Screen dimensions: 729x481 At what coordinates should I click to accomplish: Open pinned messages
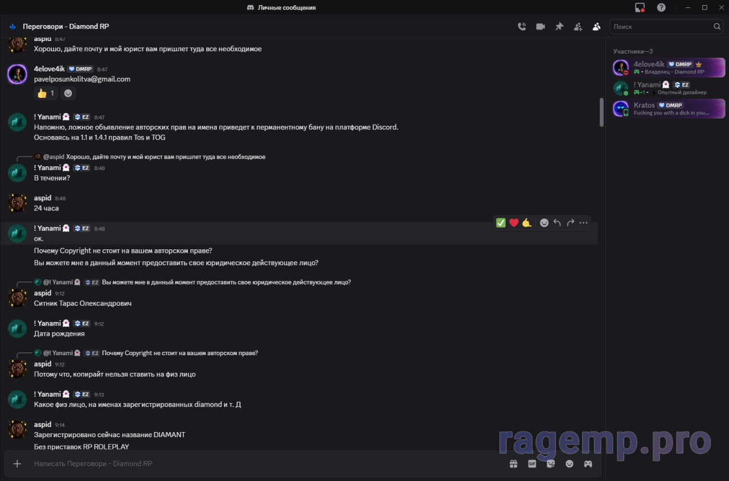[559, 26]
